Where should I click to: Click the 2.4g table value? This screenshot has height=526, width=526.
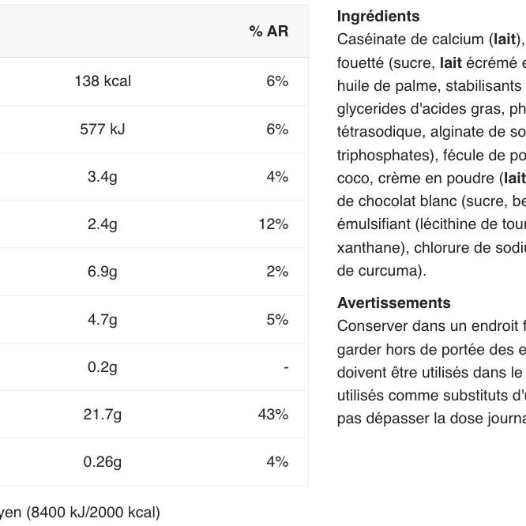pyautogui.click(x=103, y=225)
